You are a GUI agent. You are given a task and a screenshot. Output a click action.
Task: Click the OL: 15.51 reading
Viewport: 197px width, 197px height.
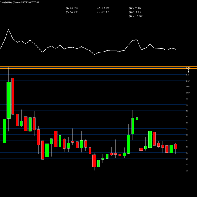pyautogui.click(x=136, y=16)
